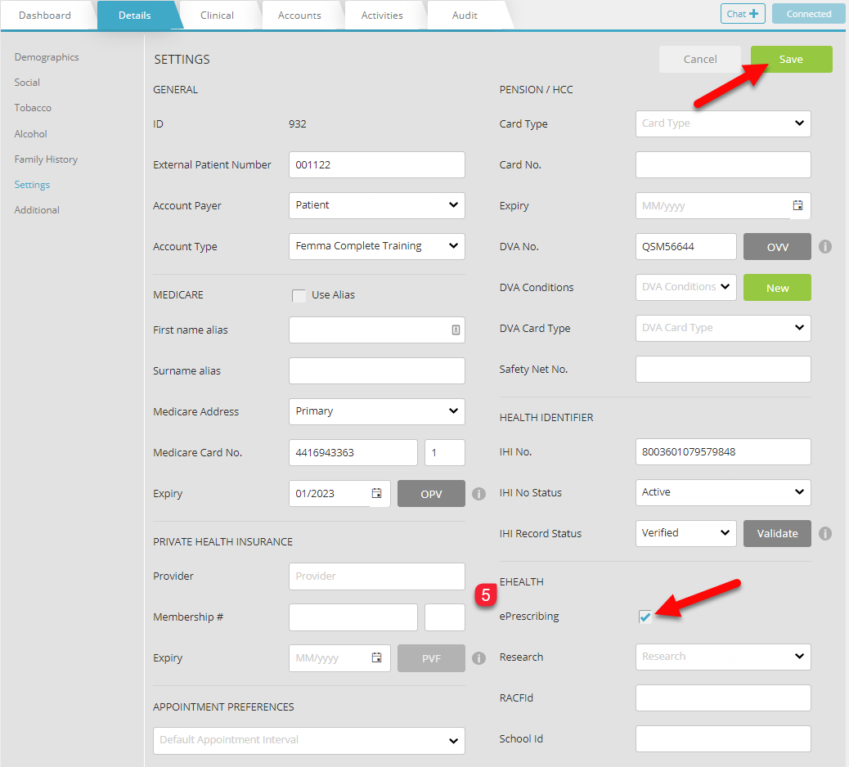Click the OVV button
849x767 pixels.
click(x=777, y=247)
